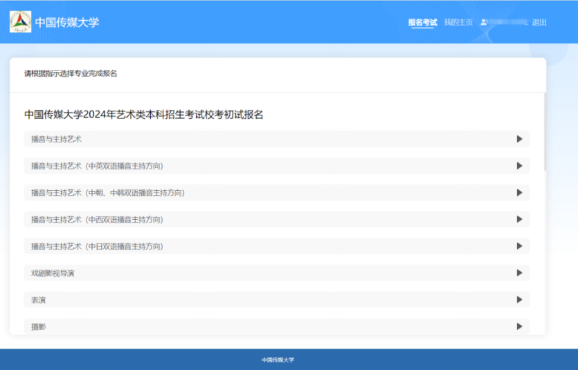Select 播音与主持艺术 (中朝、中韩双语播音主持方向) text

pyautogui.click(x=107, y=193)
